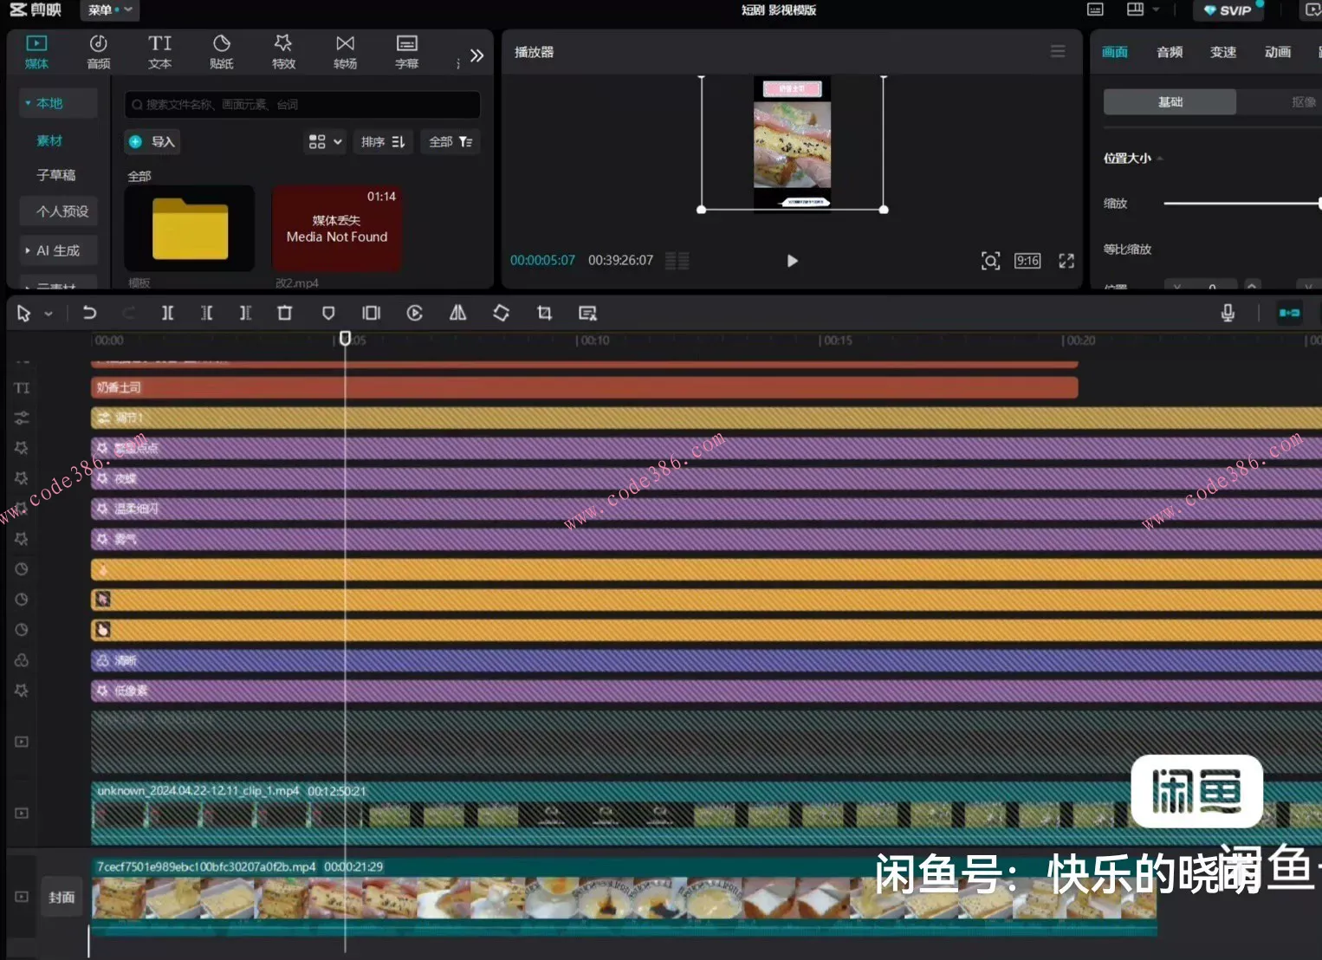Click the delete trash icon in timeline toolbar

point(284,313)
